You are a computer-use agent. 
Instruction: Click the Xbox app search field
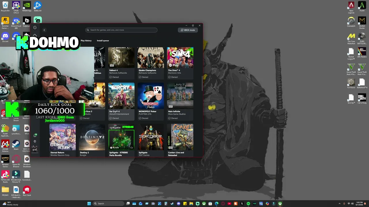pos(121,30)
